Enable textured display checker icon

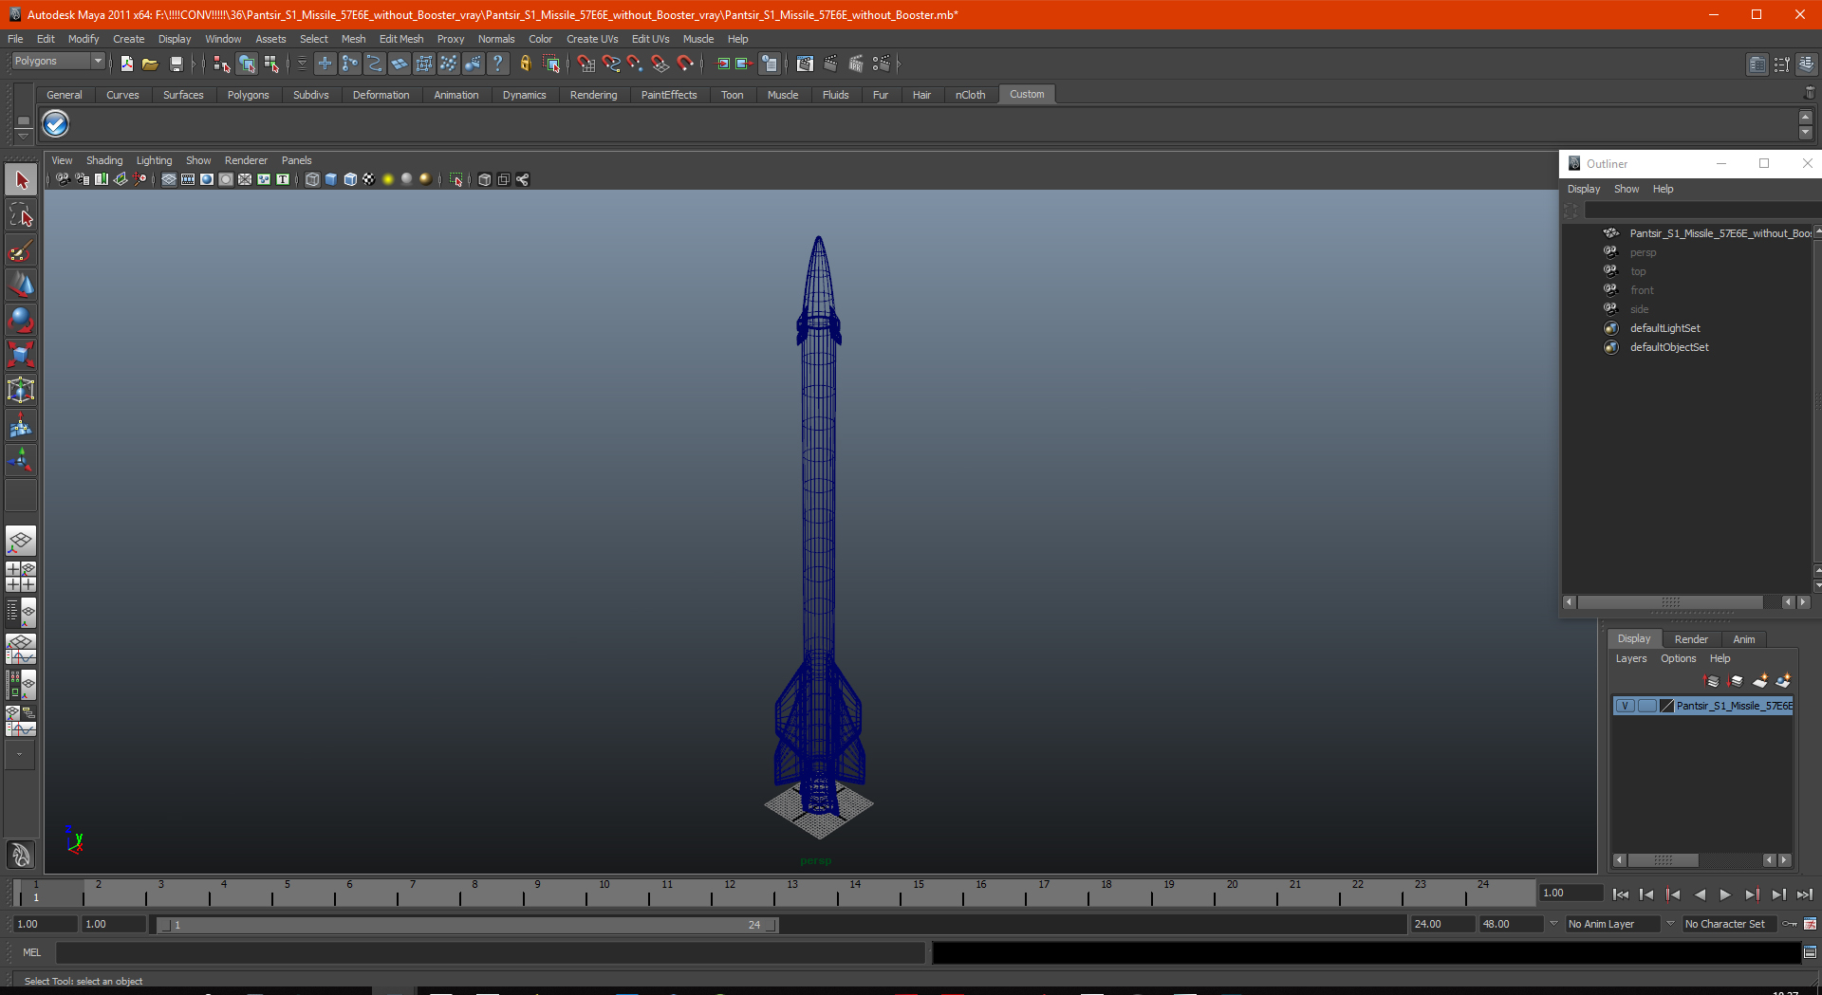[x=369, y=179]
